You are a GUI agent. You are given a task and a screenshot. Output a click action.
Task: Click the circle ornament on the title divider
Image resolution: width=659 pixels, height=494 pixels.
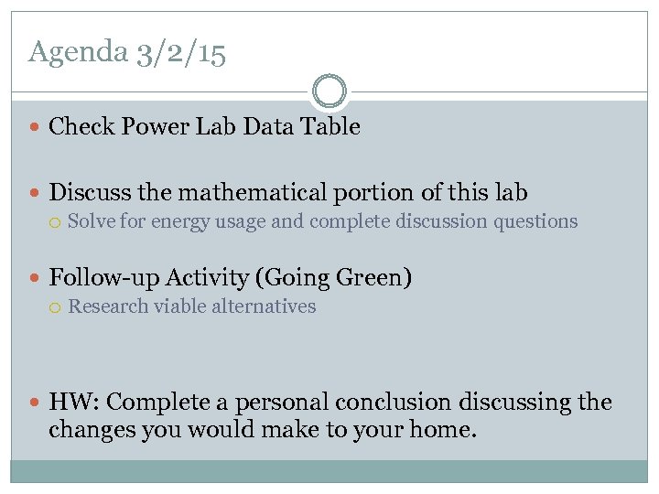[x=329, y=91]
